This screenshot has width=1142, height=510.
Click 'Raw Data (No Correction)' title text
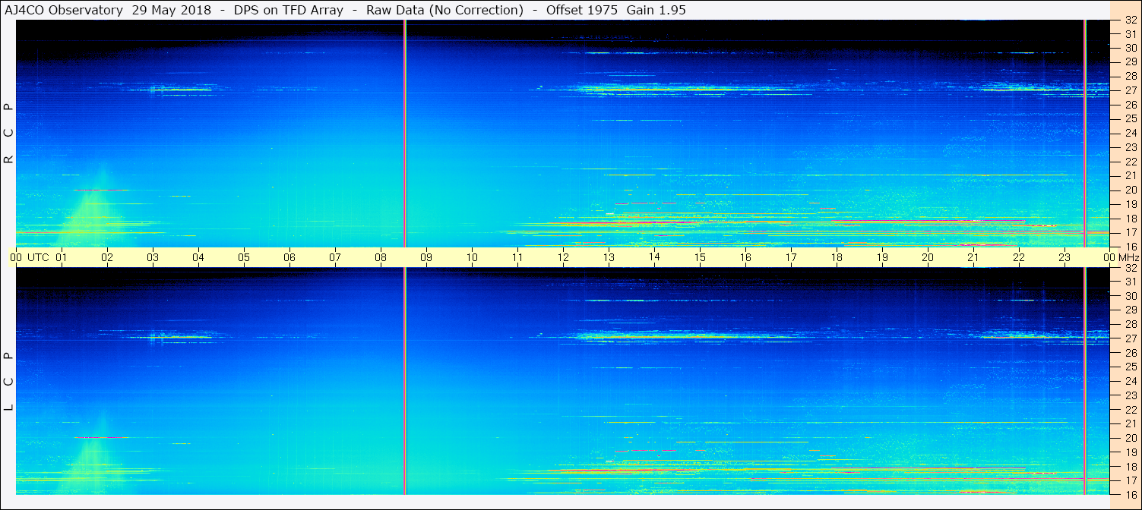[x=444, y=10]
